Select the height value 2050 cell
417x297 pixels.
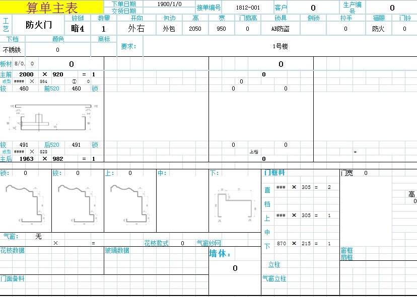pos(195,29)
